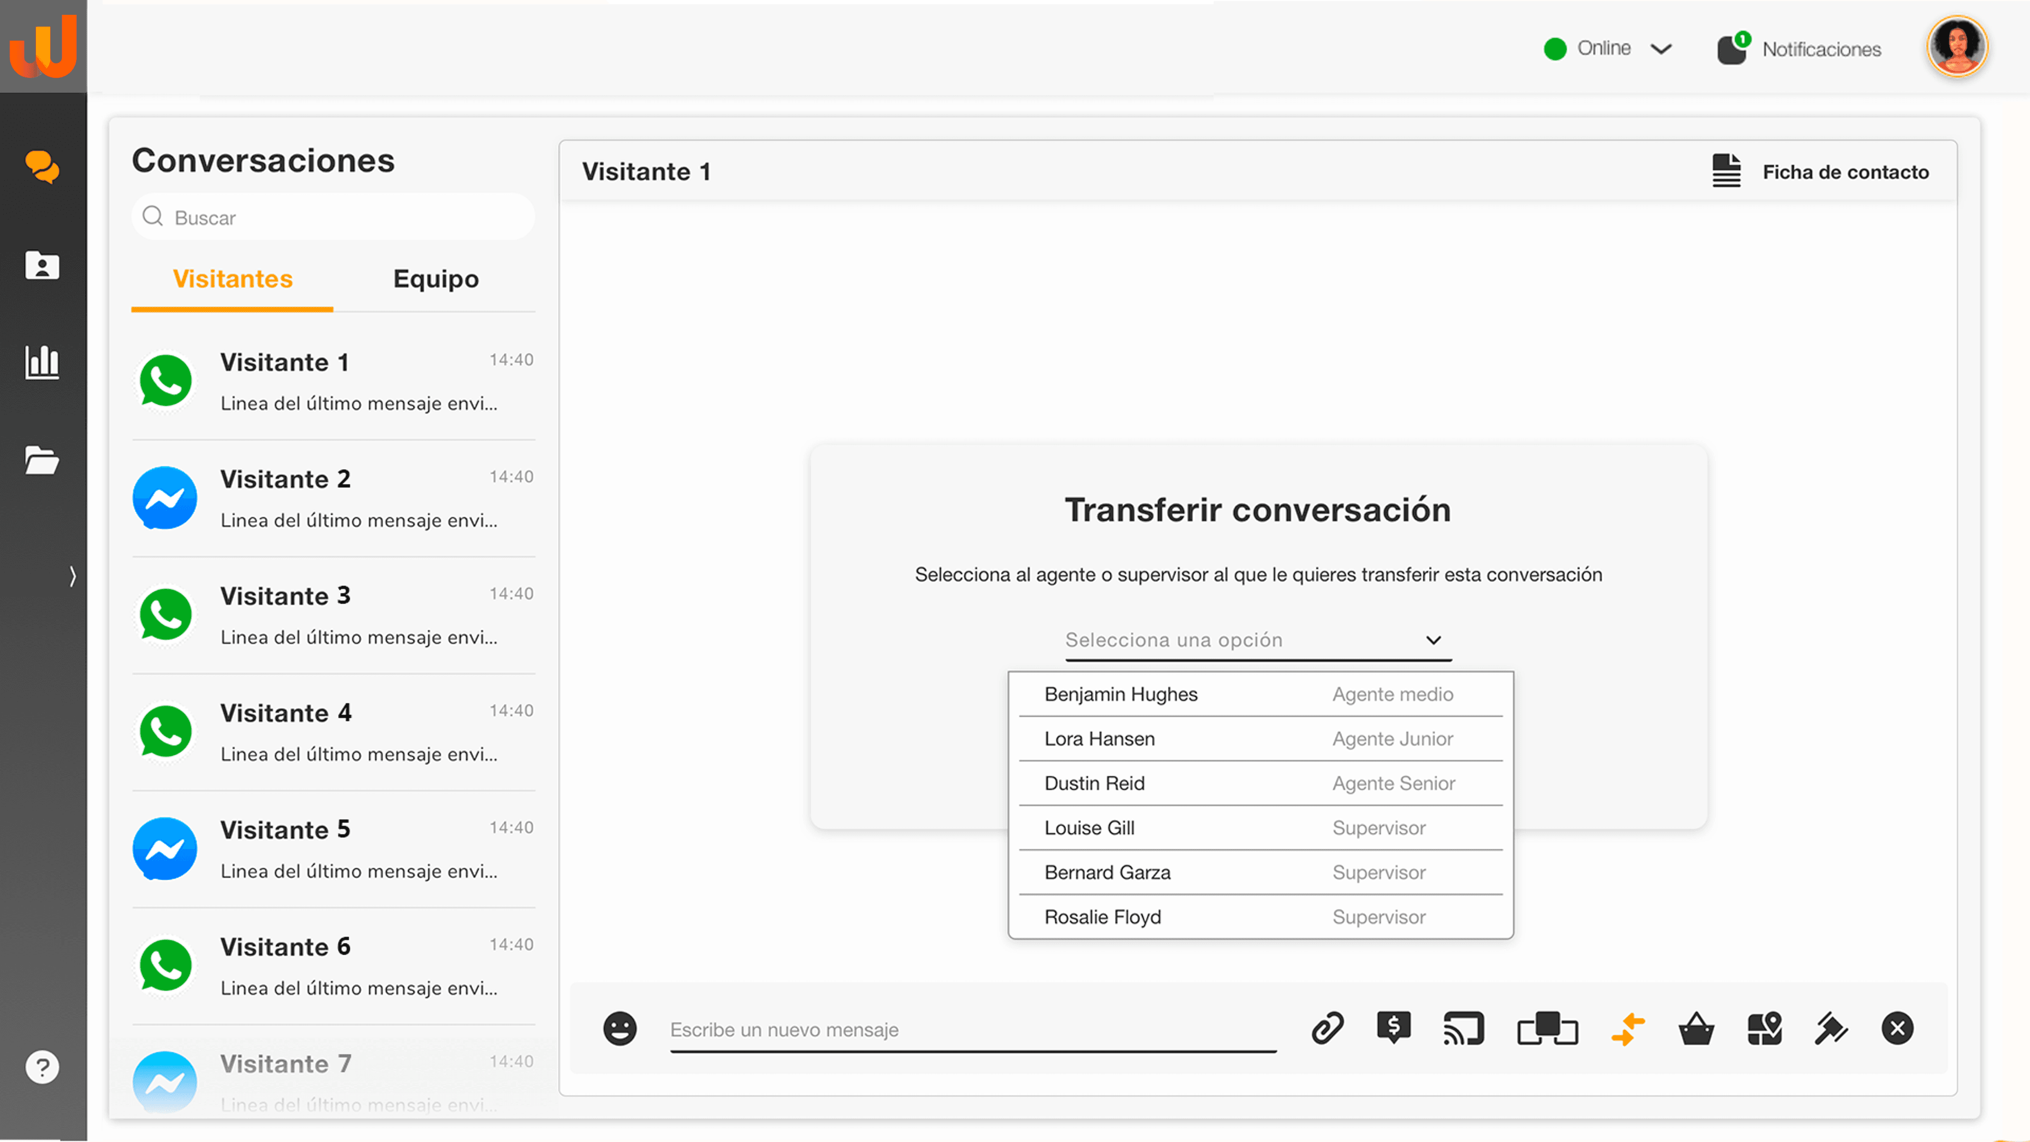This screenshot has height=1142, width=2030.
Task: Click the attach link icon
Action: coord(1327,1028)
